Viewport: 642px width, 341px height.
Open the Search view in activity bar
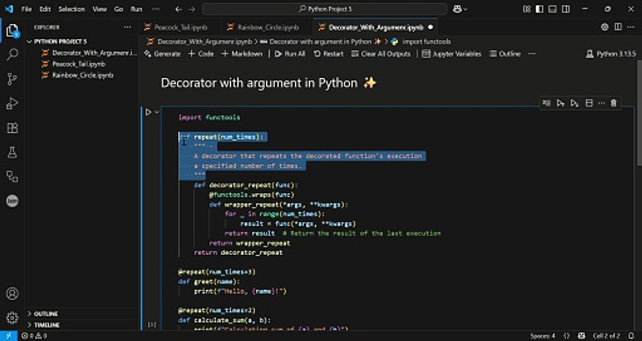coord(12,54)
